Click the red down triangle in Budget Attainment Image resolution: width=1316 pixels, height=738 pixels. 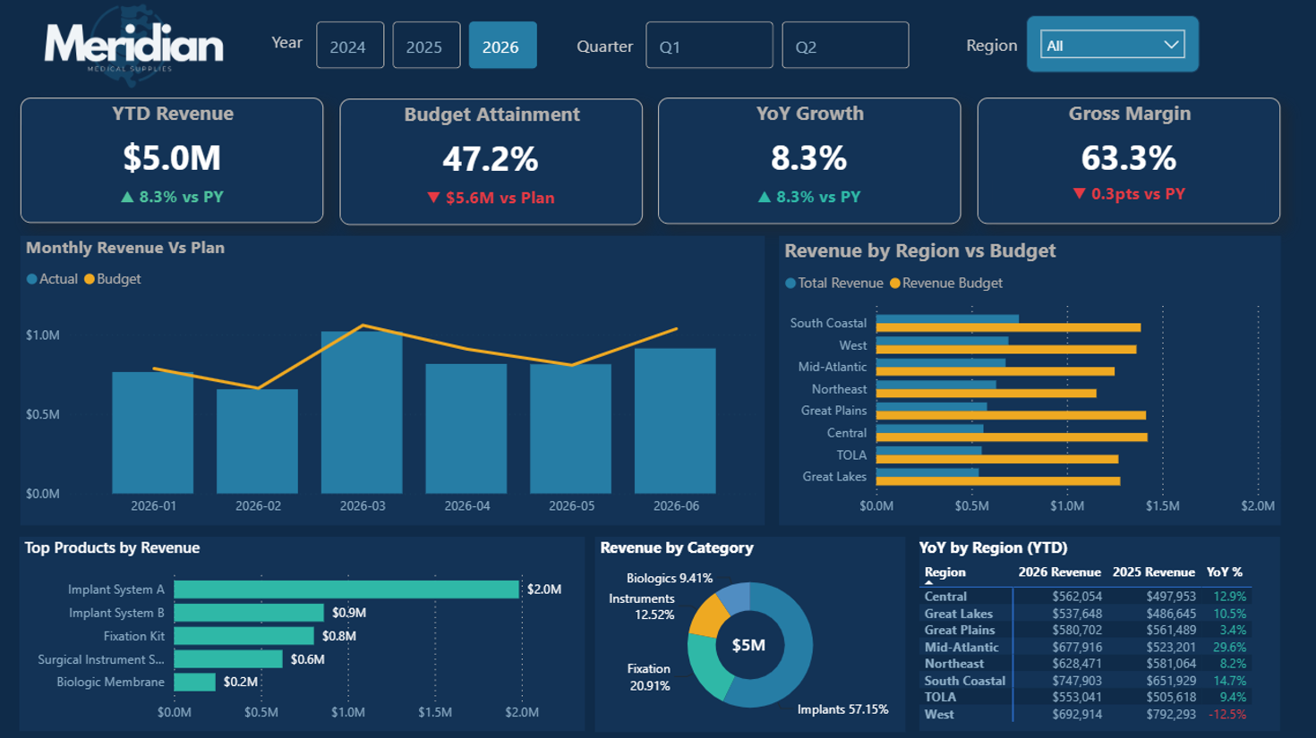[x=433, y=198]
